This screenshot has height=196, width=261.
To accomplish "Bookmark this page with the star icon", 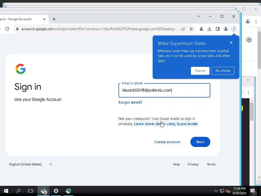I will pos(191,29).
